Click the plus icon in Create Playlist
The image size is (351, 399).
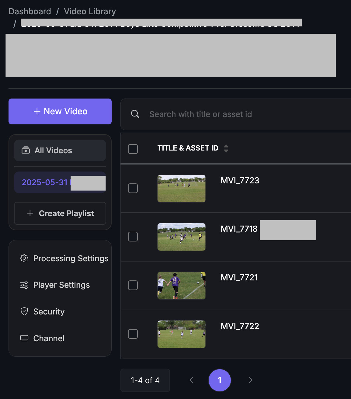coord(30,213)
